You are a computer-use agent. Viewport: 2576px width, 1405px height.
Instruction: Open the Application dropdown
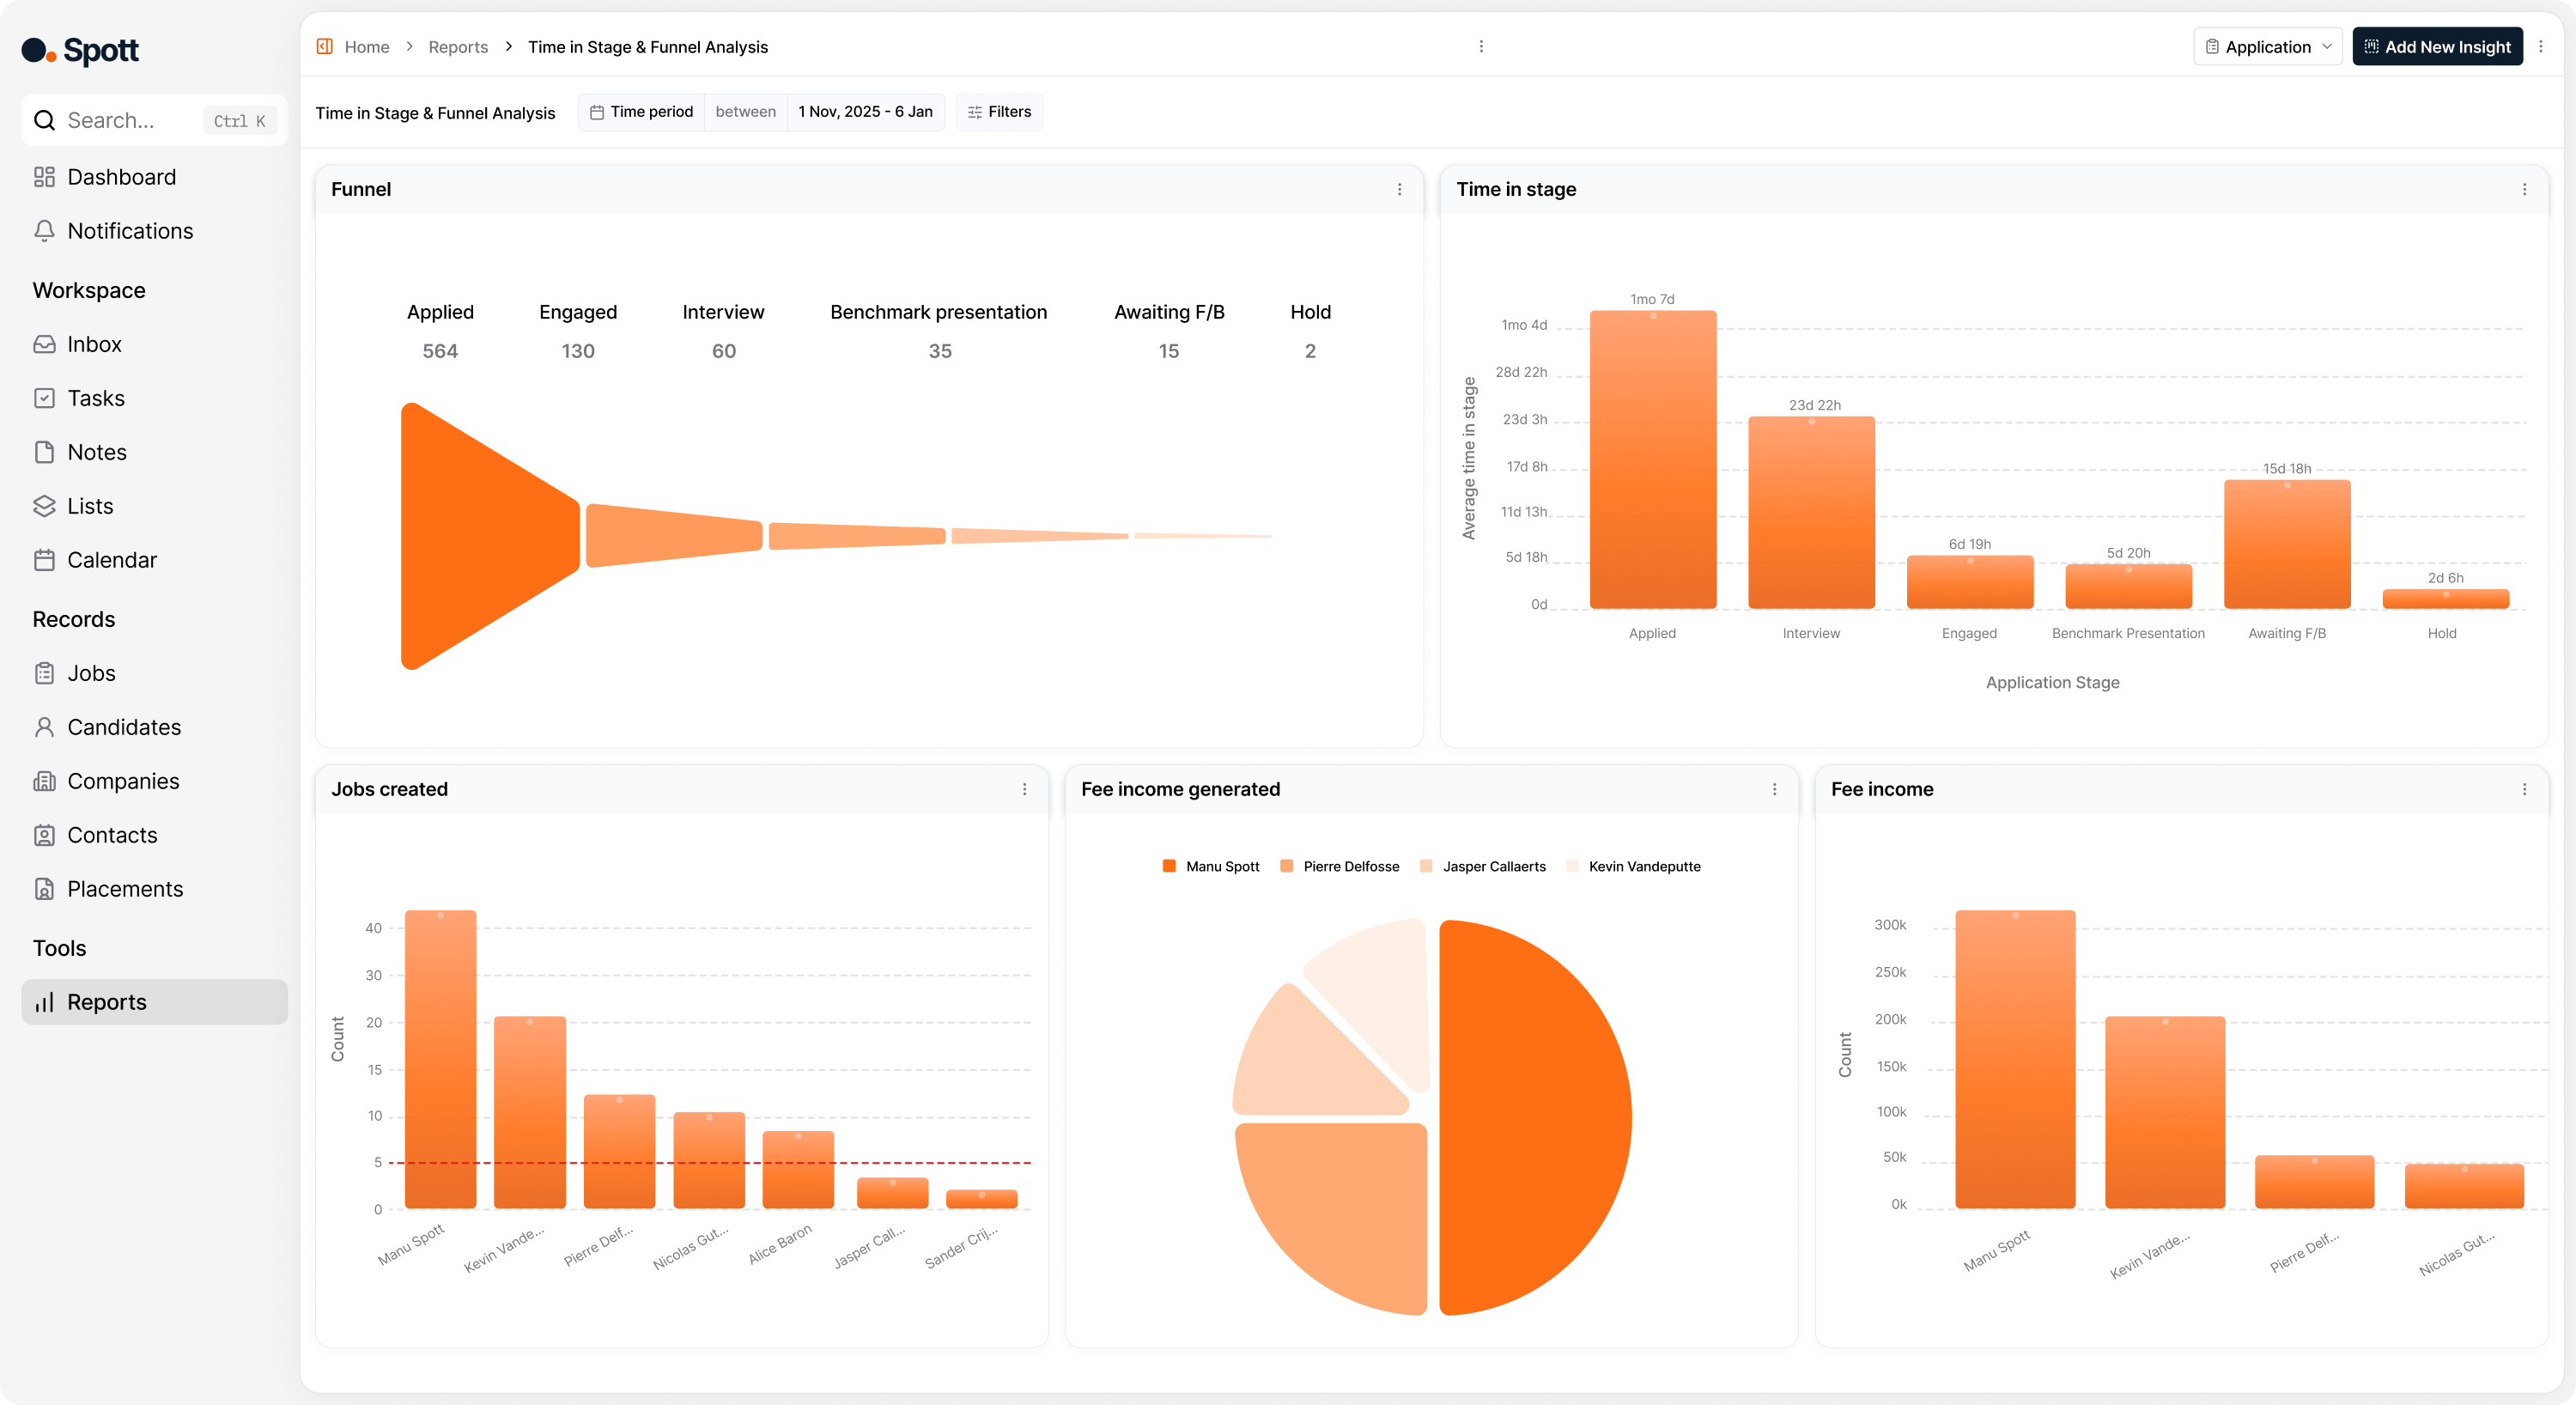tap(2267, 46)
